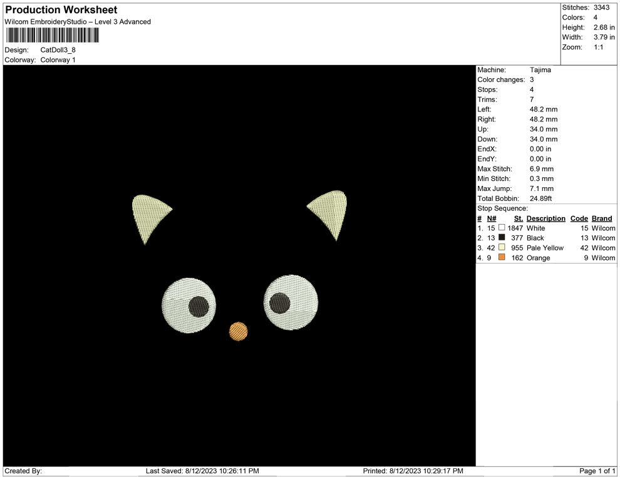Screen dimensions: 620x477
Task: Click the N# column header
Action: 492,218
